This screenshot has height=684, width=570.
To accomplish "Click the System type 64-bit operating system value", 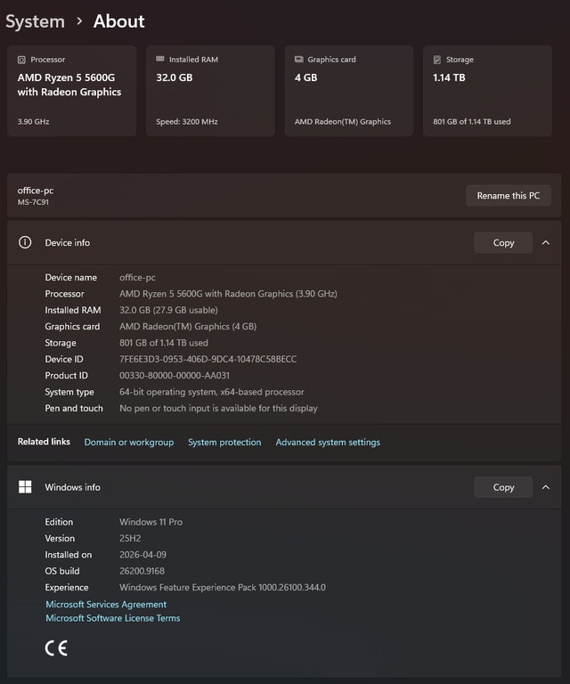I will coord(211,392).
